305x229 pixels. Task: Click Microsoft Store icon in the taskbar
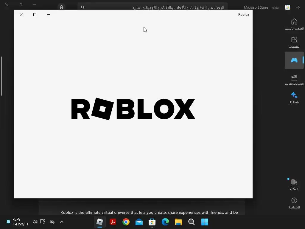click(152, 222)
